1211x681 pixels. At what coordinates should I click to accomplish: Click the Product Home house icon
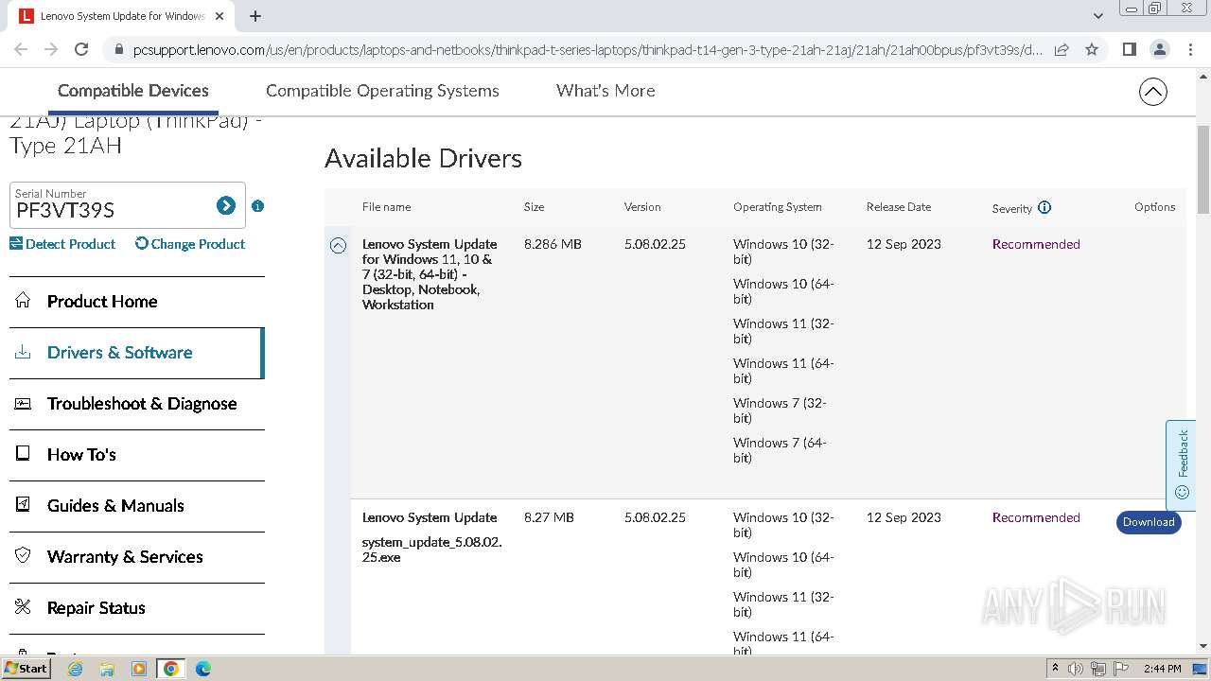(x=23, y=301)
